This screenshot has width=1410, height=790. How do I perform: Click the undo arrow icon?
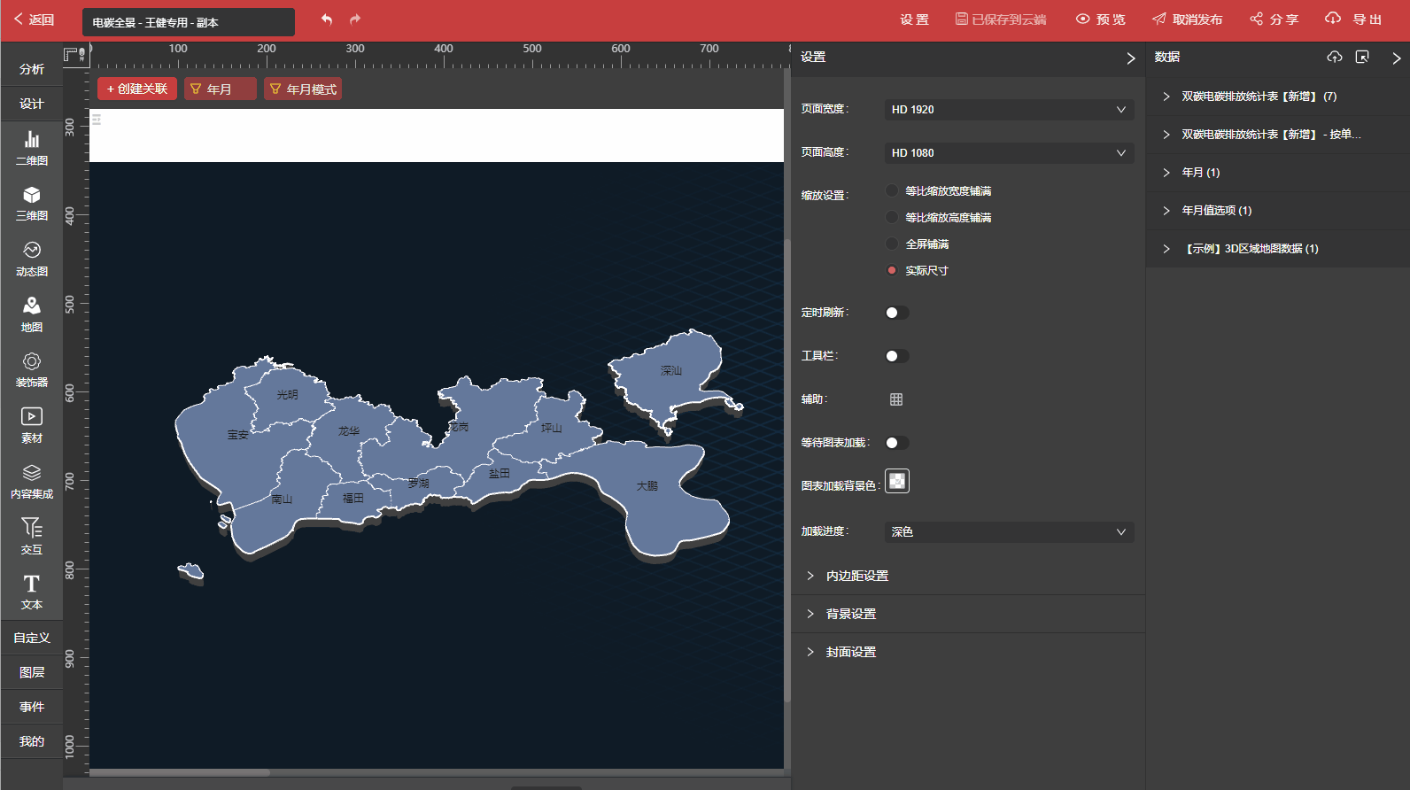pos(327,19)
